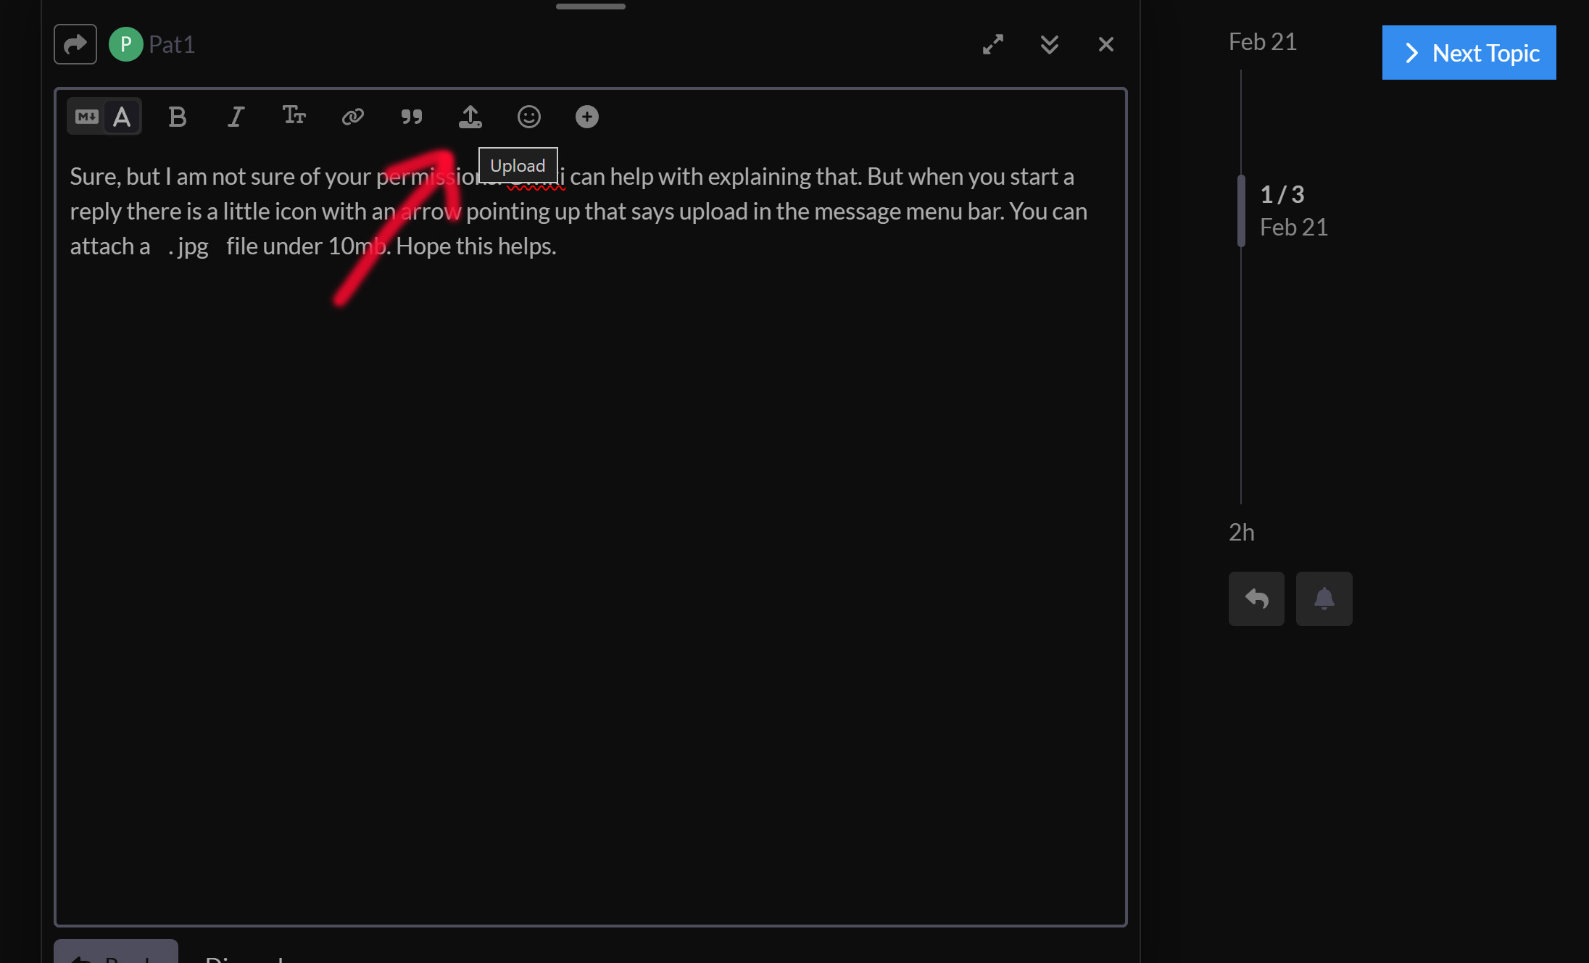Collapse the composer panel

click(1050, 44)
